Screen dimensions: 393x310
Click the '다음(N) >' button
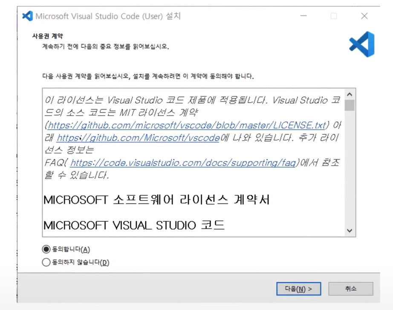pyautogui.click(x=298, y=289)
